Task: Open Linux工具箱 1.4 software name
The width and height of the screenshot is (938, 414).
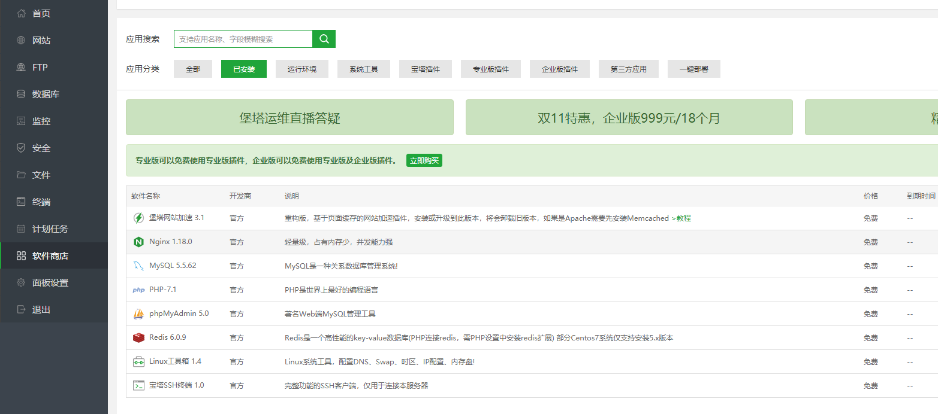Action: click(176, 361)
